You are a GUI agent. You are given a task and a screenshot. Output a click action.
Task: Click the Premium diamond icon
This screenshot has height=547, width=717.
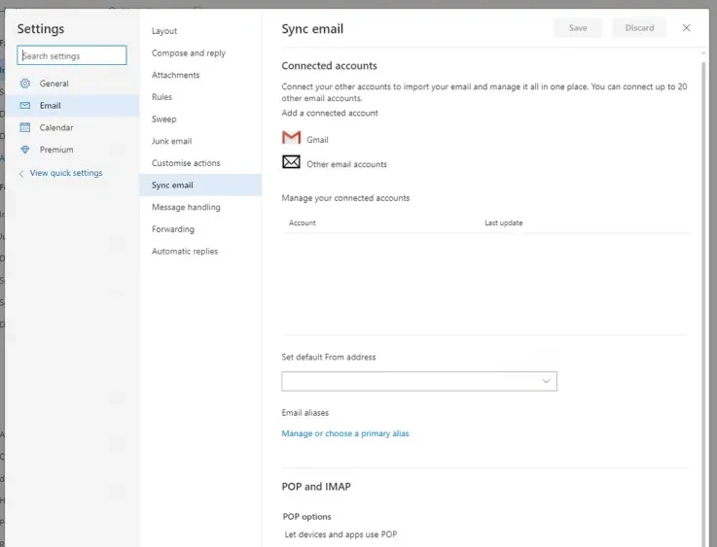point(25,150)
